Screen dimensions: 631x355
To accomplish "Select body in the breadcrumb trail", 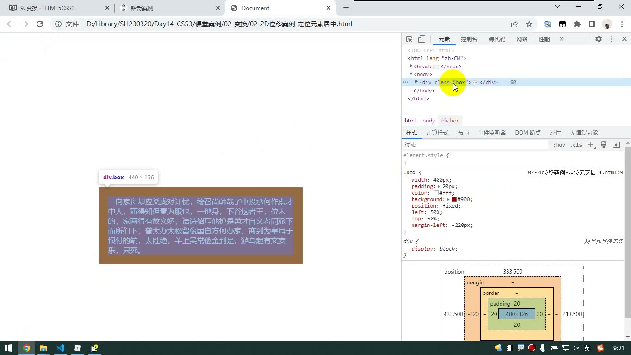I will (x=428, y=121).
